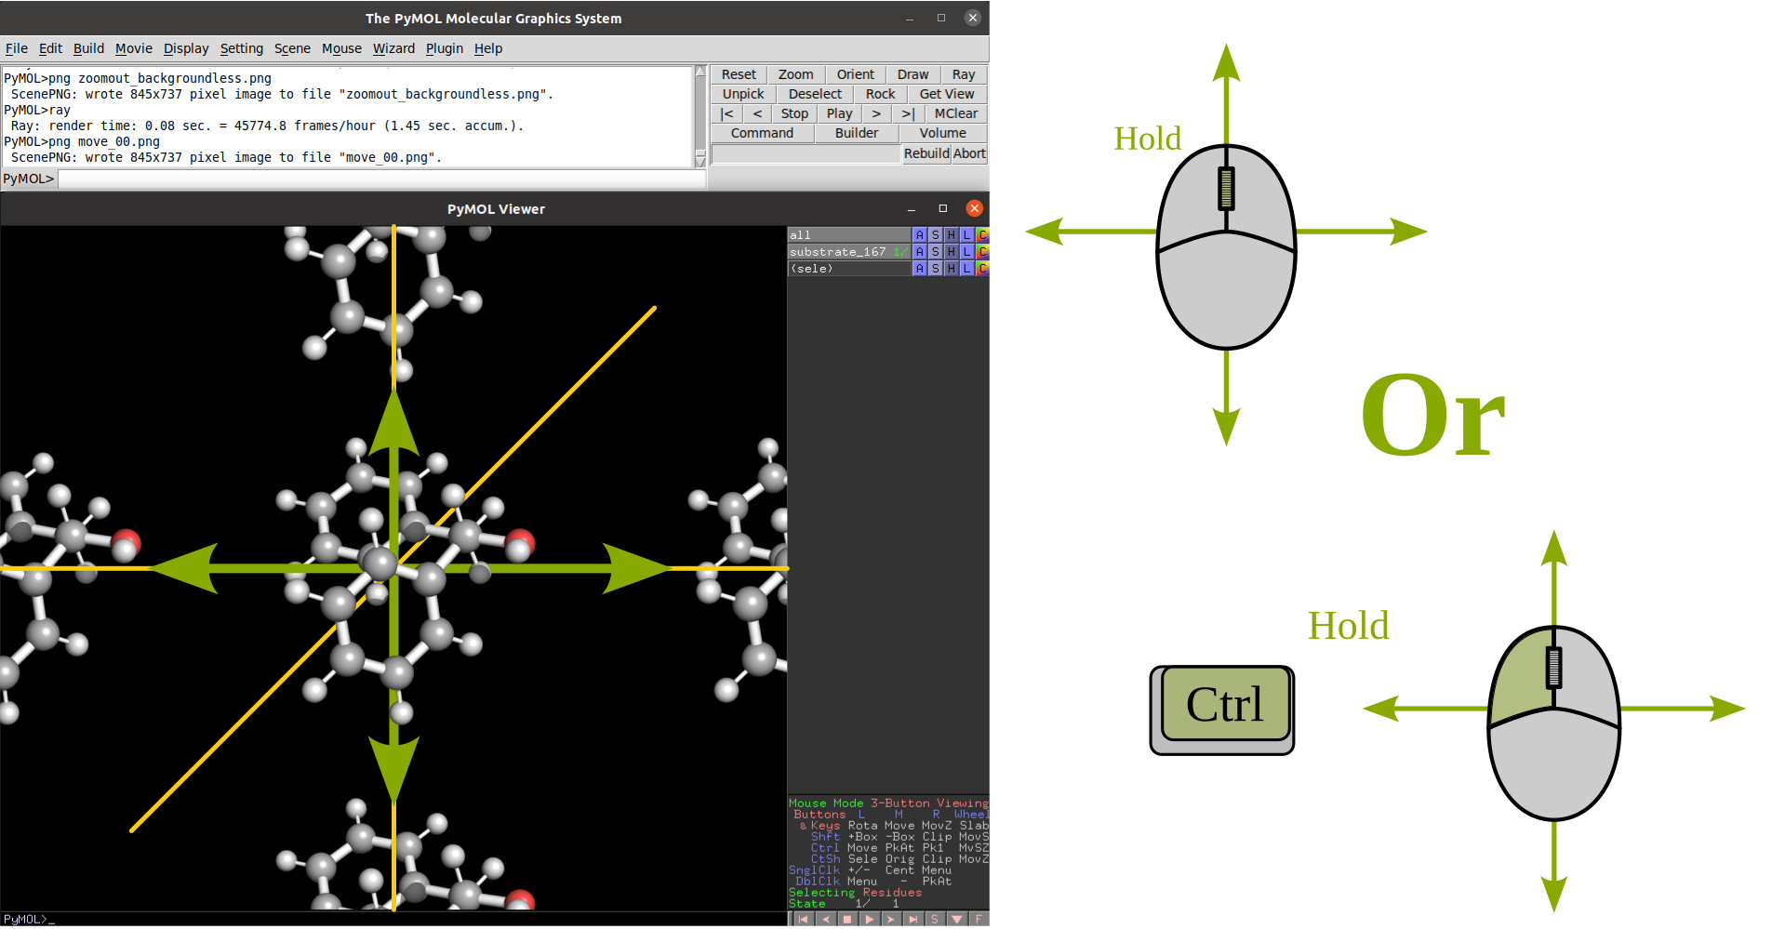The height and width of the screenshot is (929, 1785).
Task: Play movie triangle icon in viewer bar
Action: (x=869, y=919)
